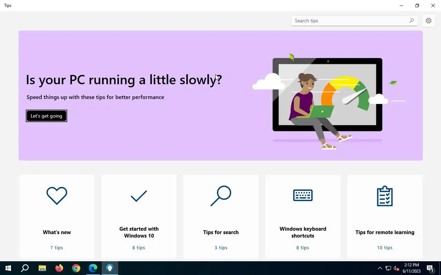Open the Windows Start menu
Screen dimensions: 441x275
8,268
